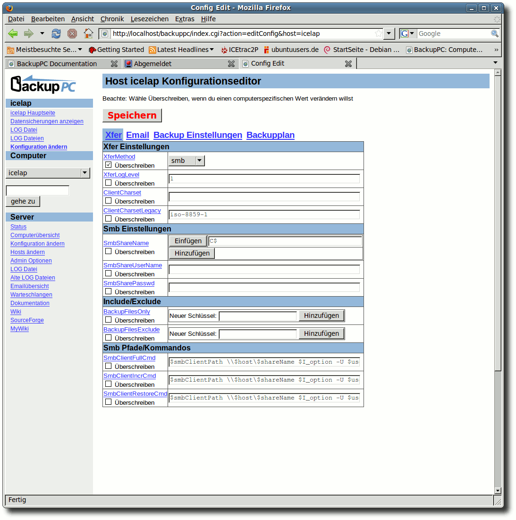
Task: Open the ICEtrac2P bookmark
Action: [x=239, y=50]
